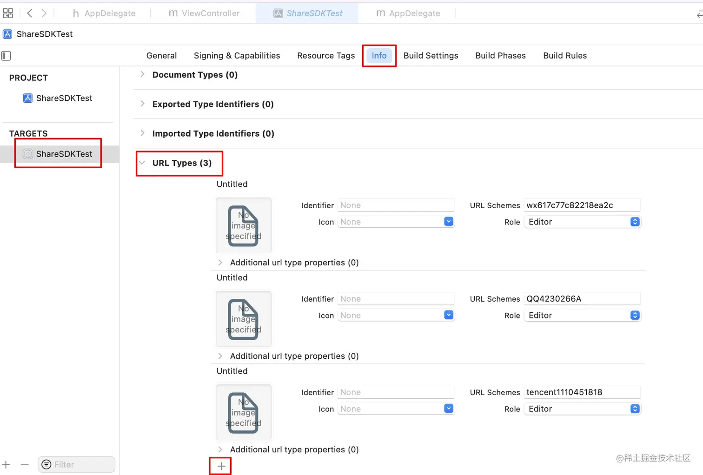Click Identifier field of QQ4230266A entry

(x=396, y=299)
